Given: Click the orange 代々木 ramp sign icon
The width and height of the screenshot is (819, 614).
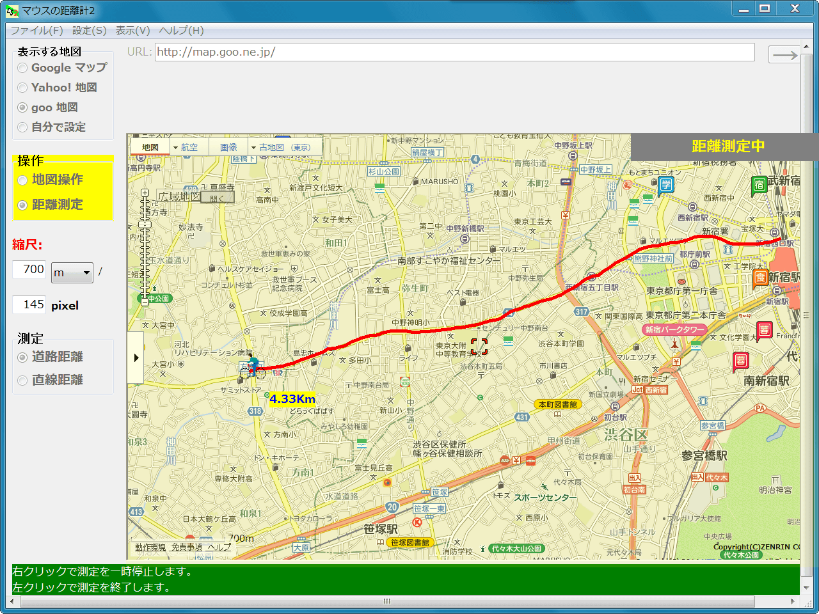Looking at the screenshot, I should tap(717, 477).
